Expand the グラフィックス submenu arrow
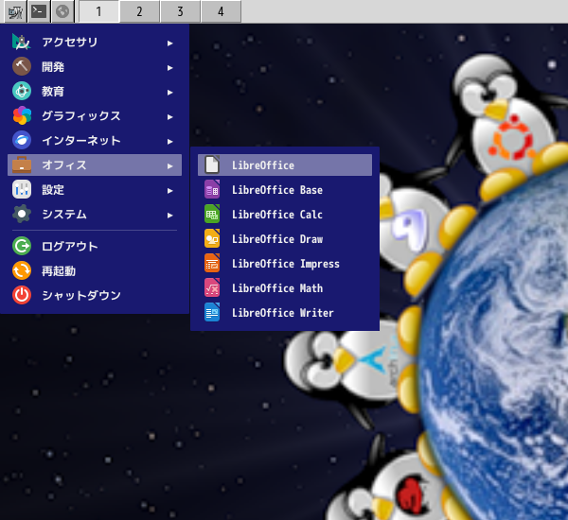Image resolution: width=568 pixels, height=520 pixels. 169,117
